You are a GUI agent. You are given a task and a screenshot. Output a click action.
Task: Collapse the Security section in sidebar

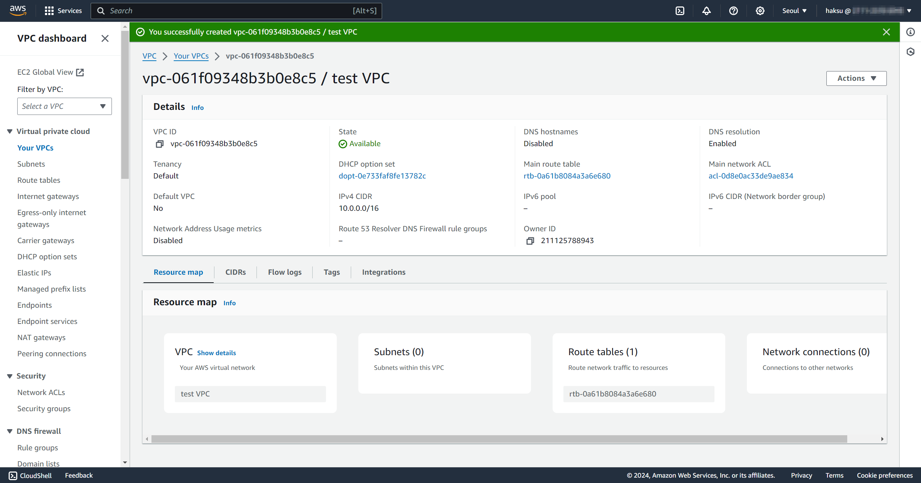coord(10,376)
